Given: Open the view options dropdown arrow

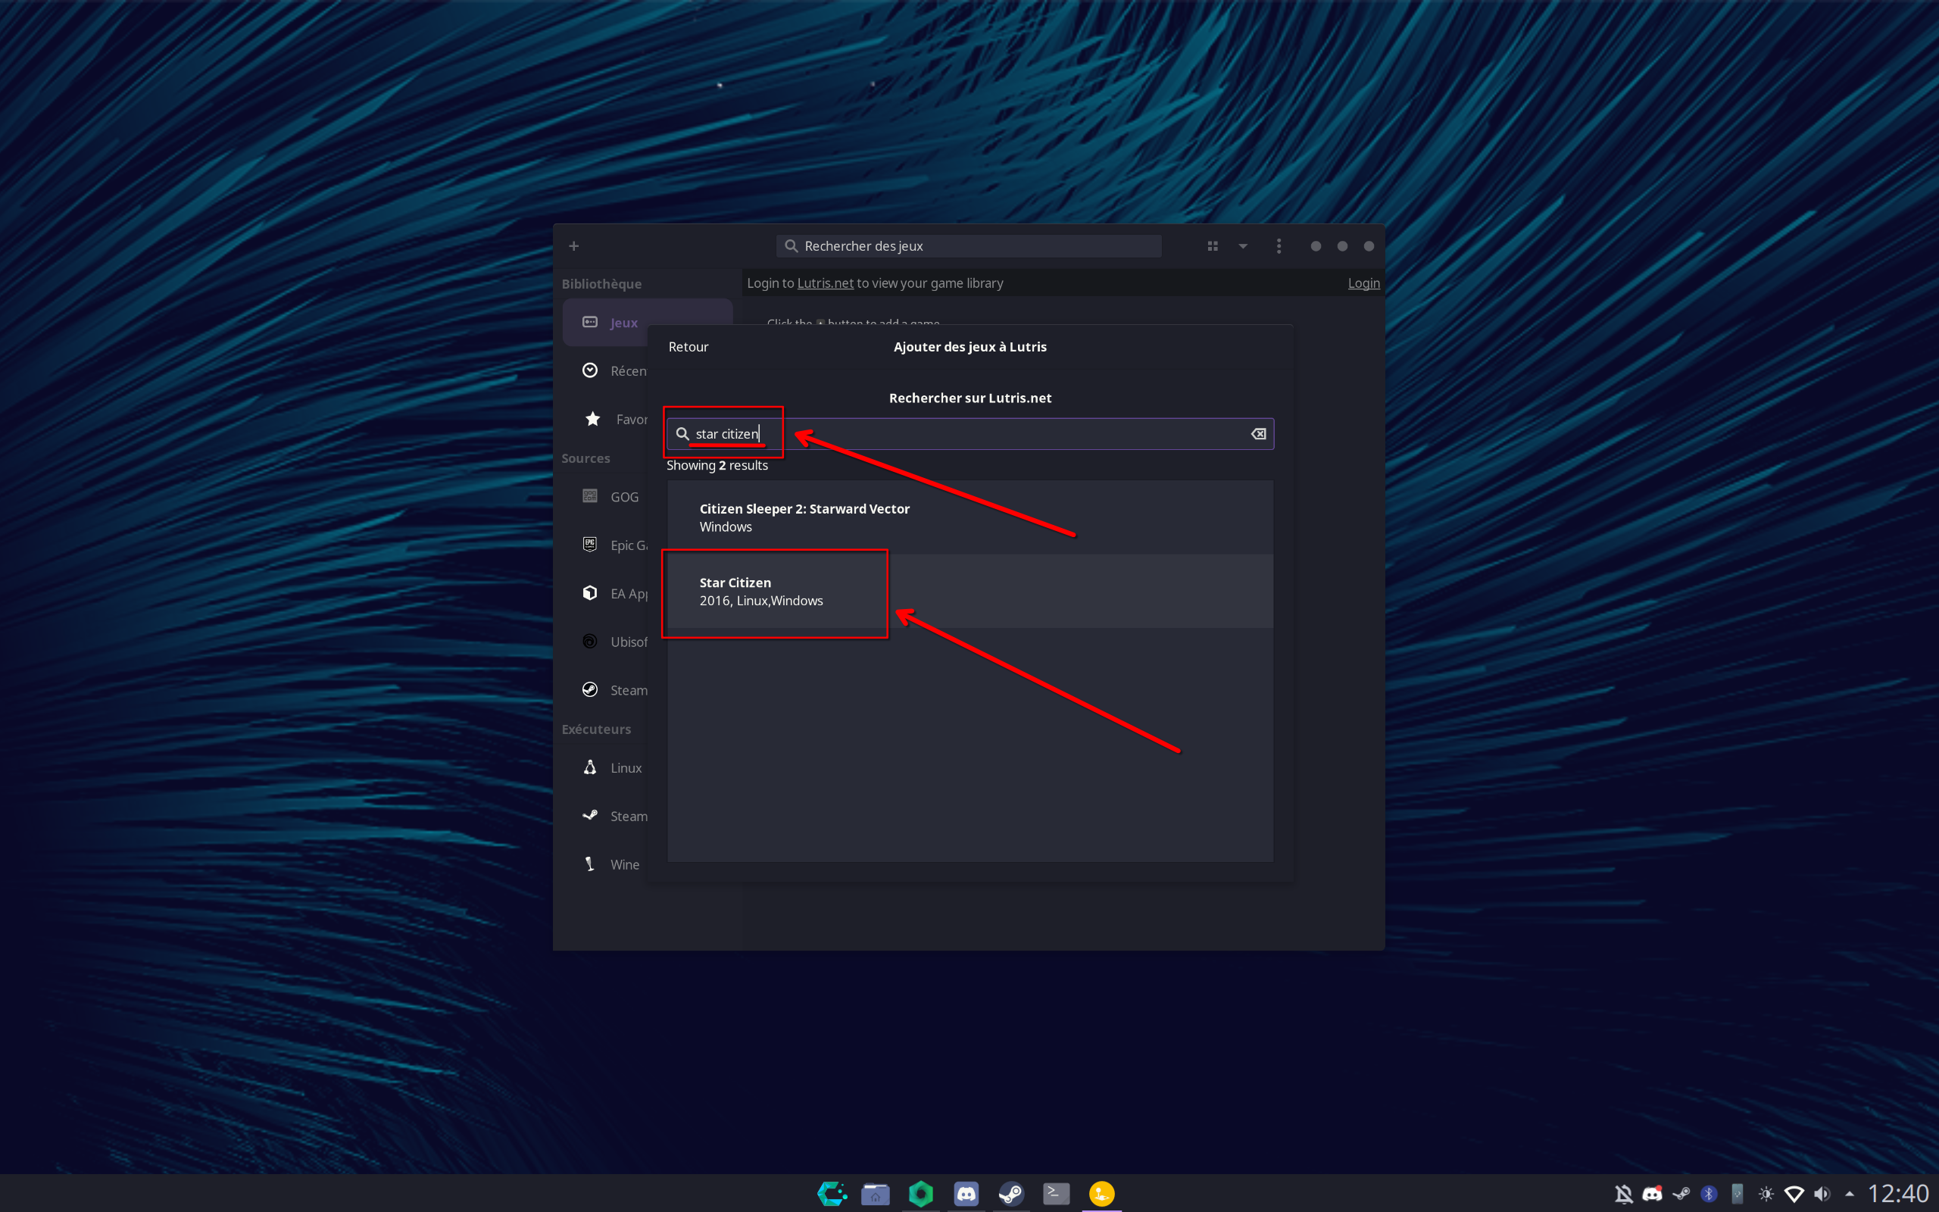Looking at the screenshot, I should [1243, 246].
